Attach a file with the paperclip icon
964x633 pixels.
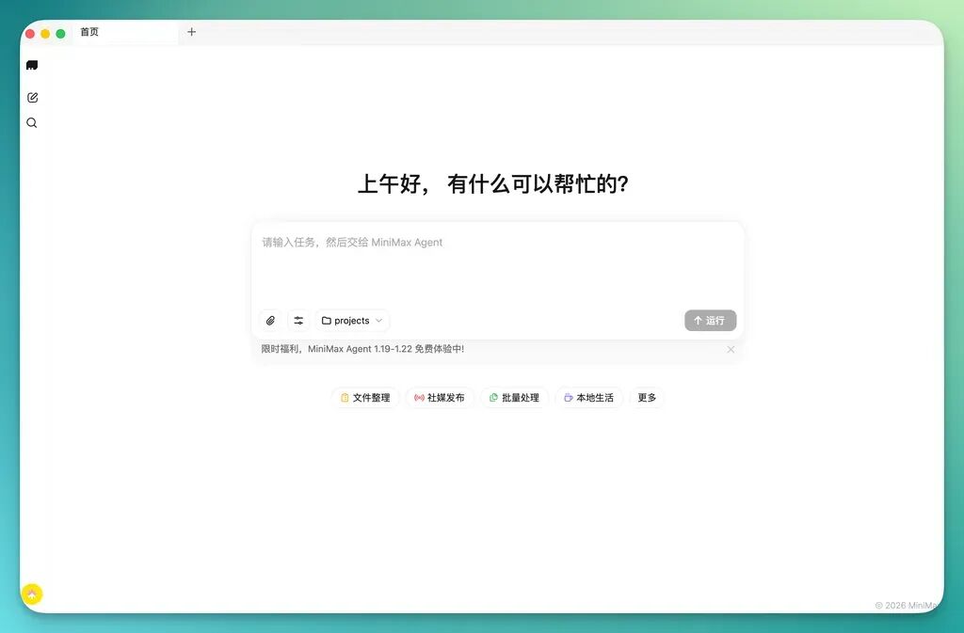point(270,321)
